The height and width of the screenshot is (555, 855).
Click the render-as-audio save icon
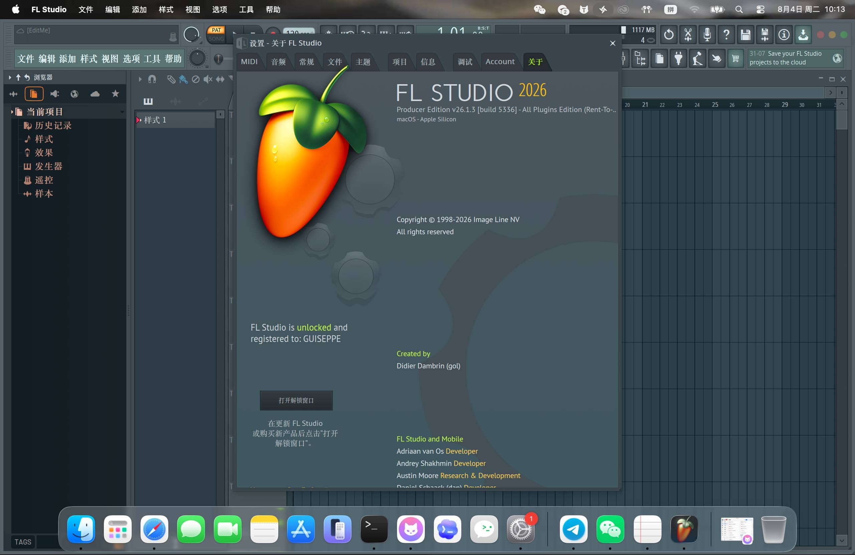point(765,35)
